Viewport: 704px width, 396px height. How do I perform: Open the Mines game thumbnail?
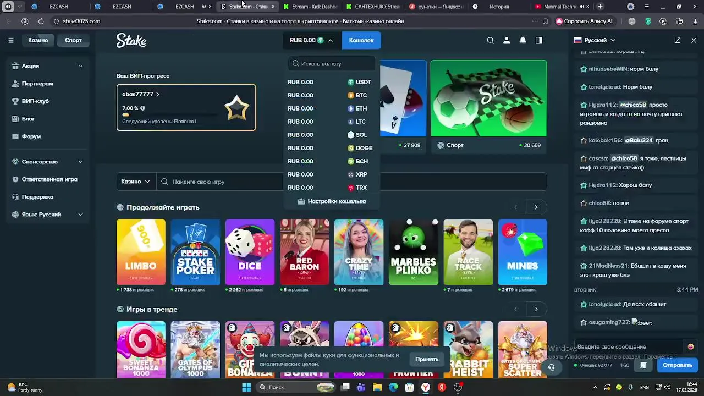pos(522,252)
